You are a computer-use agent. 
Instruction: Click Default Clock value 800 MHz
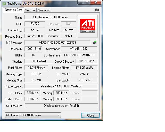click(x=32, y=99)
